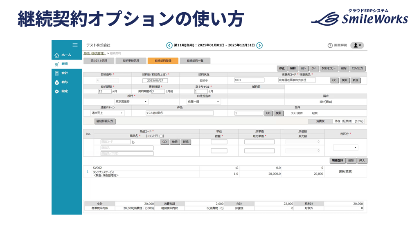Viewport: 419px width, 235px height.
Task: Open the 税区分 dropdown
Action: pos(345,147)
